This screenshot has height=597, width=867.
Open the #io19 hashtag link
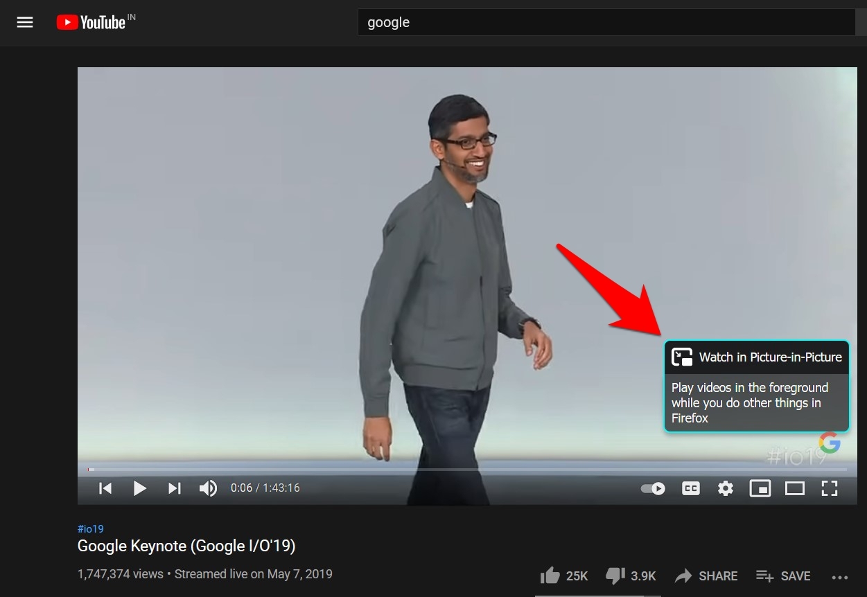pyautogui.click(x=91, y=529)
